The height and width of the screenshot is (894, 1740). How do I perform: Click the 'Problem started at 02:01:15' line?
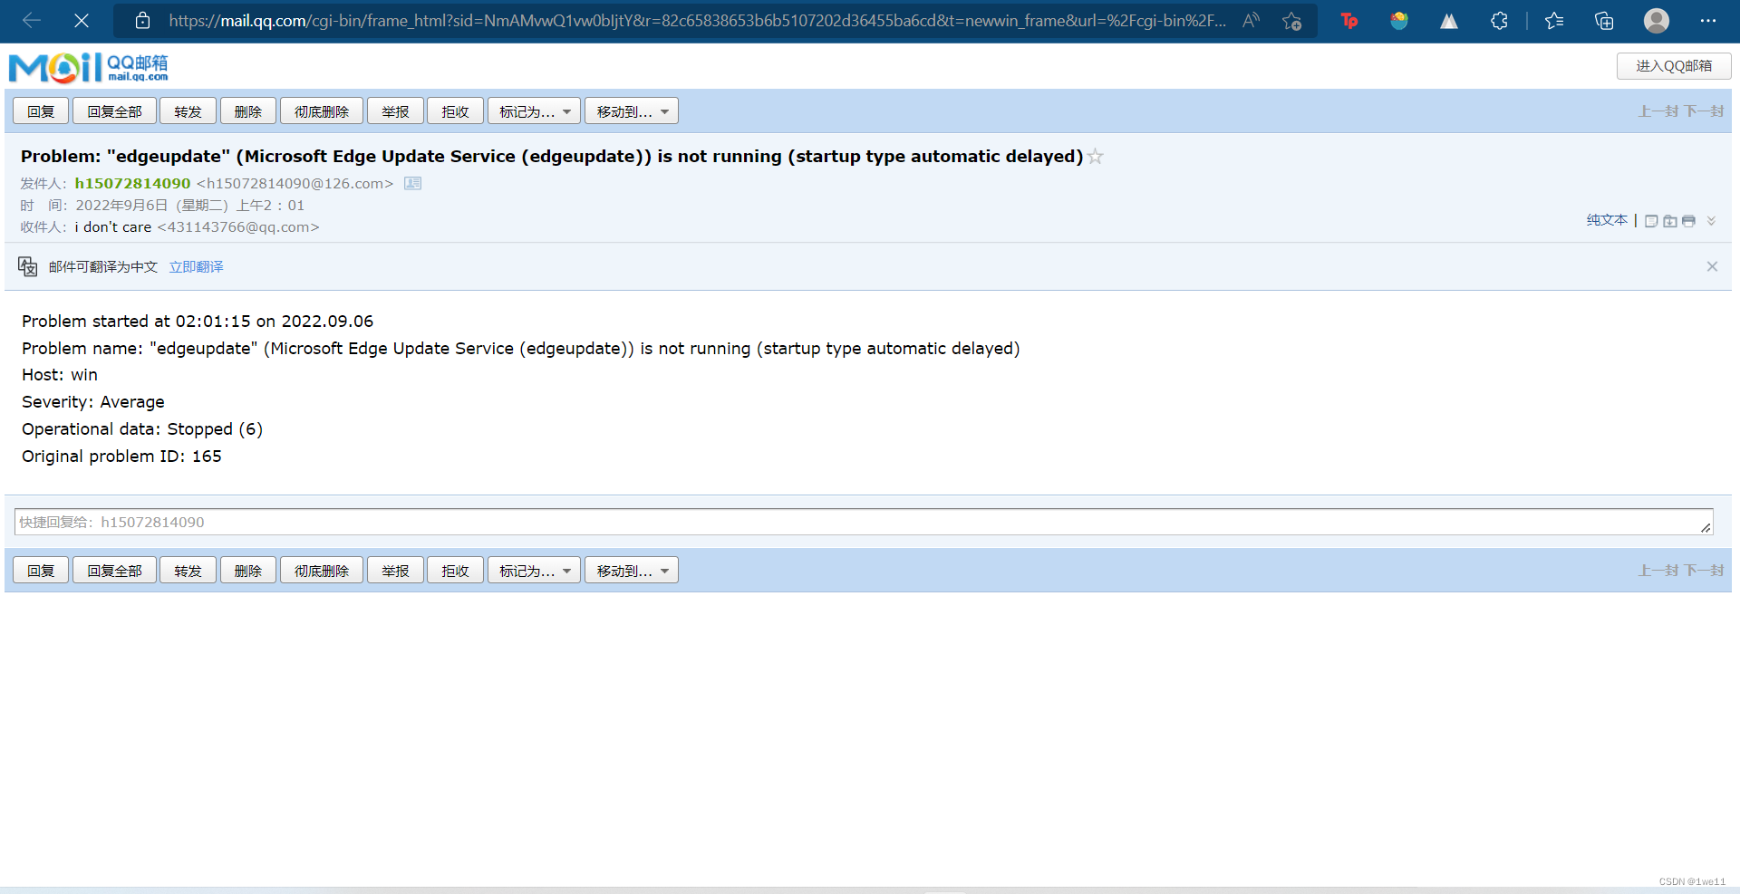pyautogui.click(x=198, y=322)
